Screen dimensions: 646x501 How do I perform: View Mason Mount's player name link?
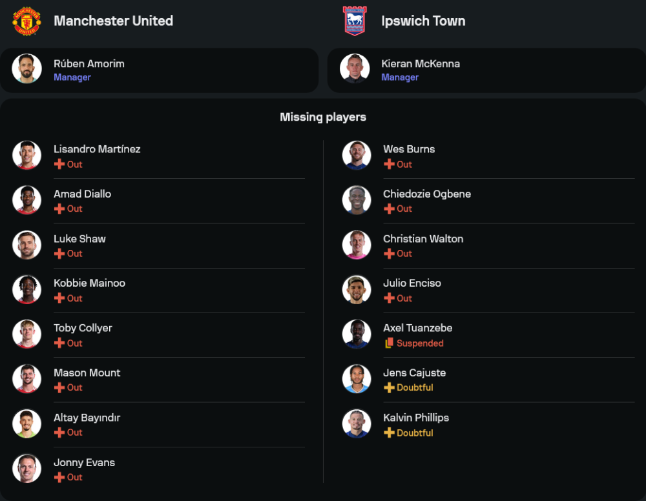(87, 373)
